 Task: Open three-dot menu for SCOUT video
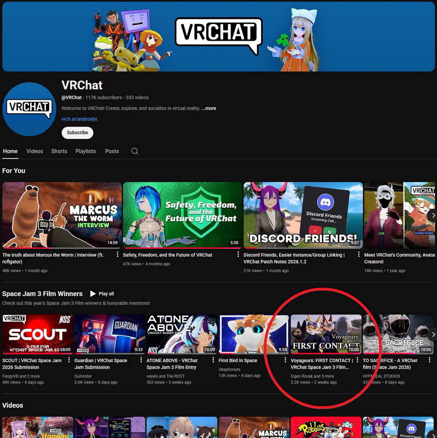click(x=69, y=360)
